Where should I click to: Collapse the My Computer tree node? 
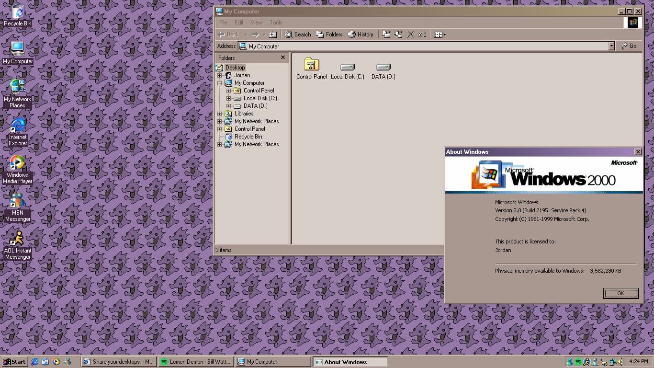[x=220, y=83]
